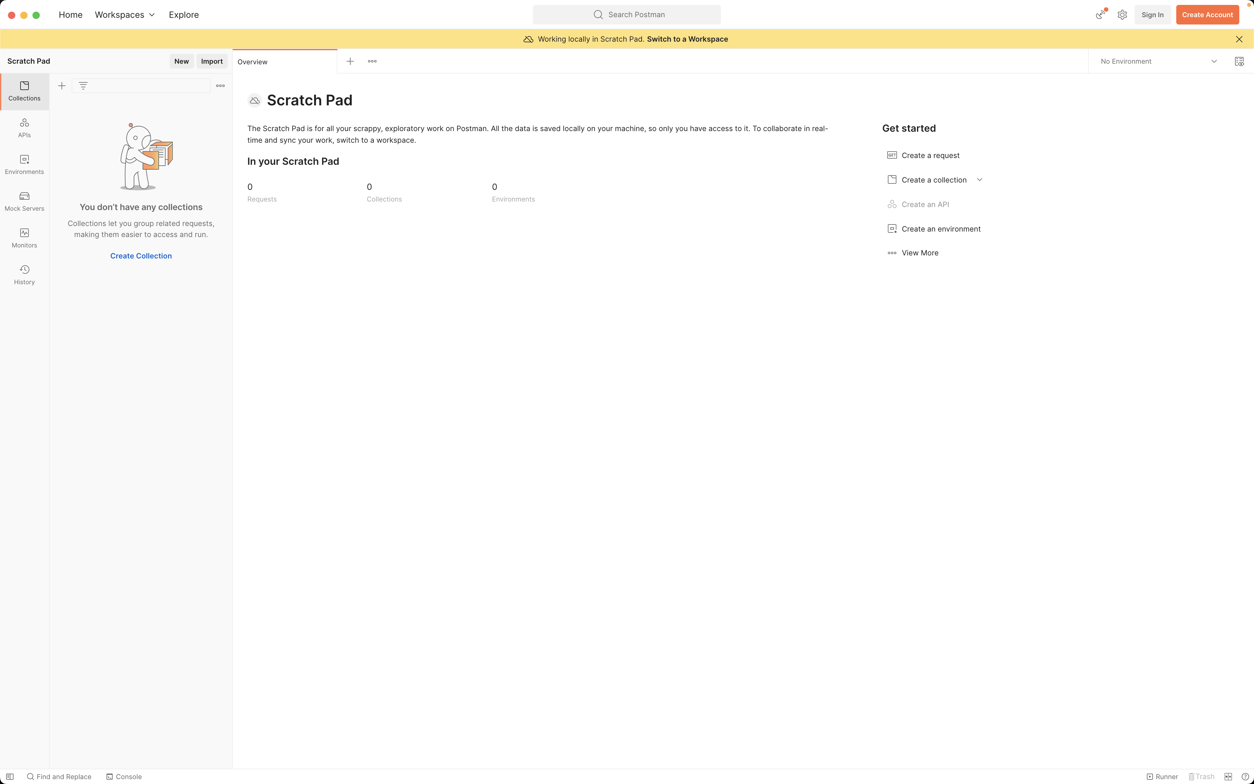
Task: Select the Explore menu item
Action: coord(183,14)
